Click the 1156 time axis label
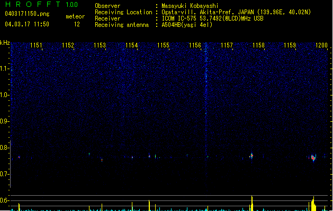 point(195,45)
